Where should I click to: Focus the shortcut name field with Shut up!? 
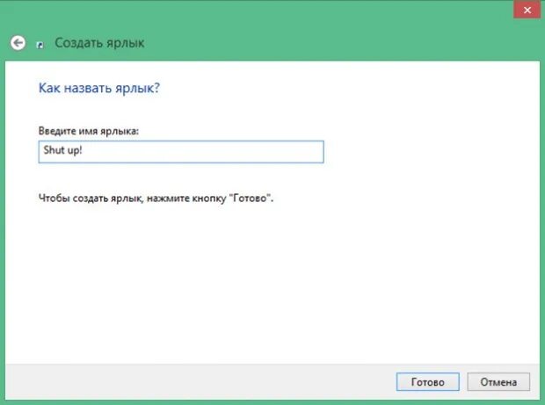[181, 152]
